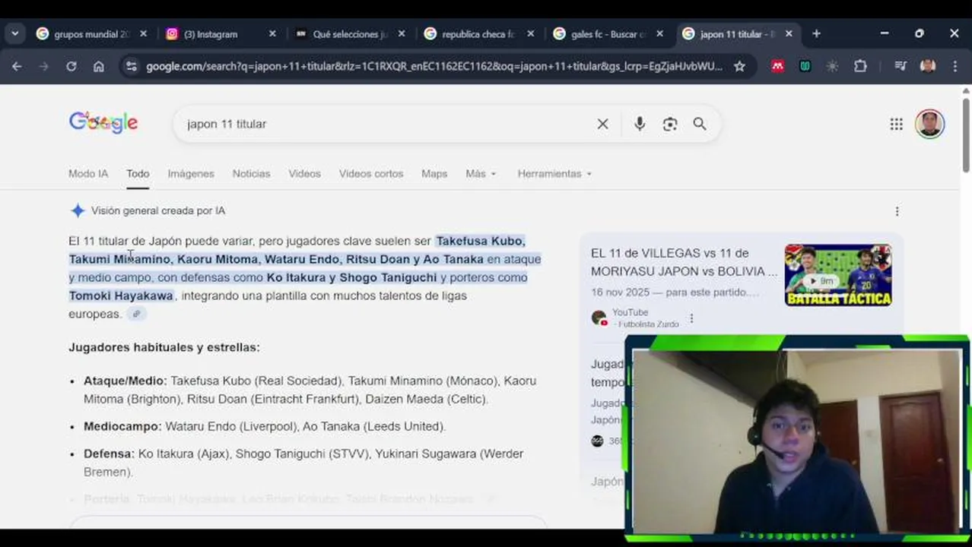Expand the Herramientas dropdown
972x547 pixels.
(554, 173)
